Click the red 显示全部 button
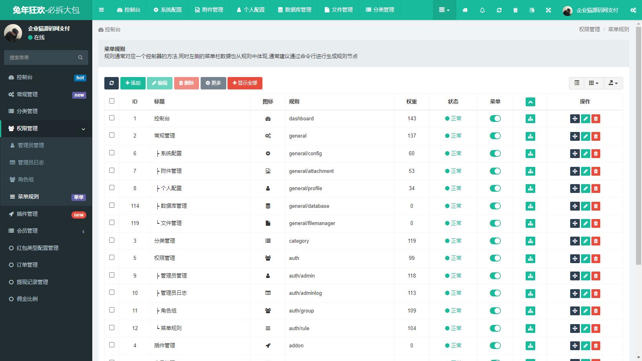Screen dimensions: 642x361 tap(245, 83)
